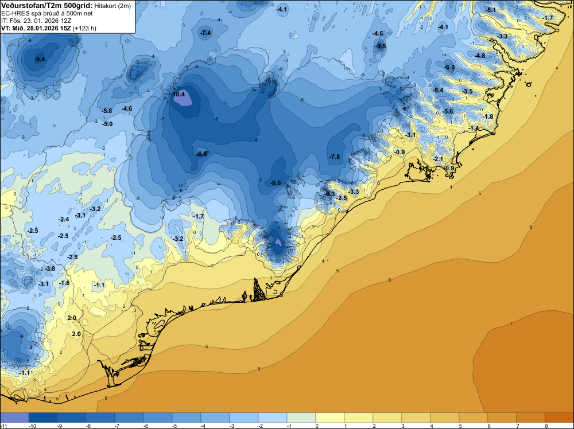The height and width of the screenshot is (429, 574).
Task: Click the -0.9 temperature label
Action: 399,152
